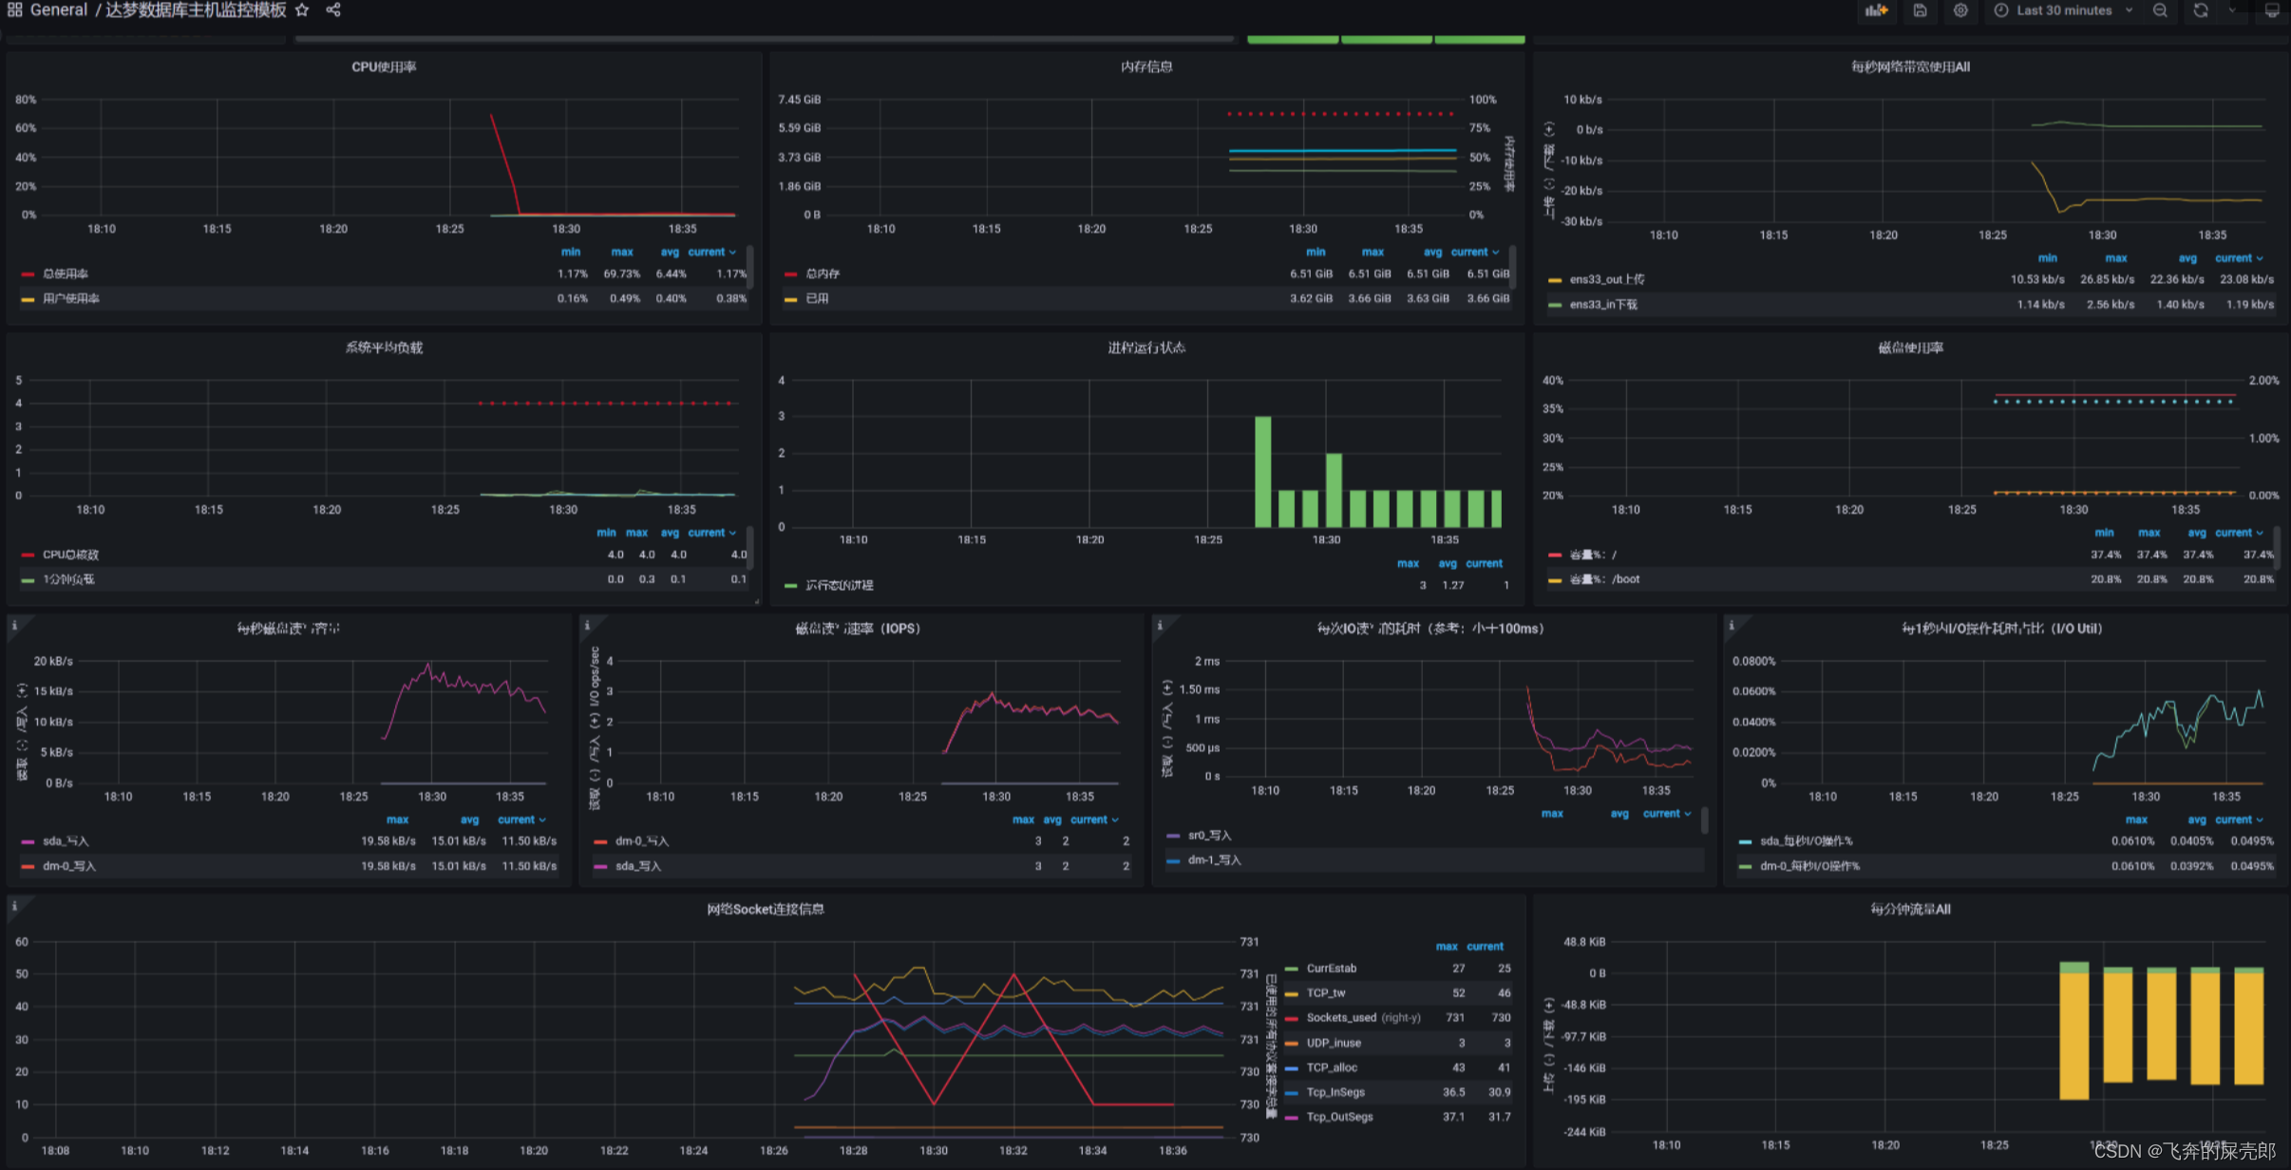Zoom out the time range
2291x1170 pixels.
pos(2160,10)
